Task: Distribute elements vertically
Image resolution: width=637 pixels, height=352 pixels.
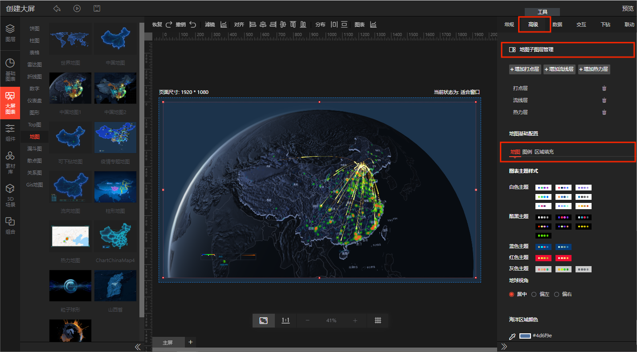Action: click(344, 24)
